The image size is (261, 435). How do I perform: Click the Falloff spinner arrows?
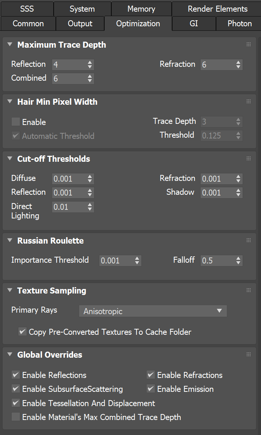pyautogui.click(x=238, y=260)
